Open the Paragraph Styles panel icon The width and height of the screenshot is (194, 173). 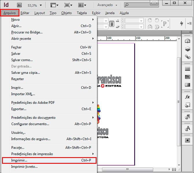coord(187,117)
